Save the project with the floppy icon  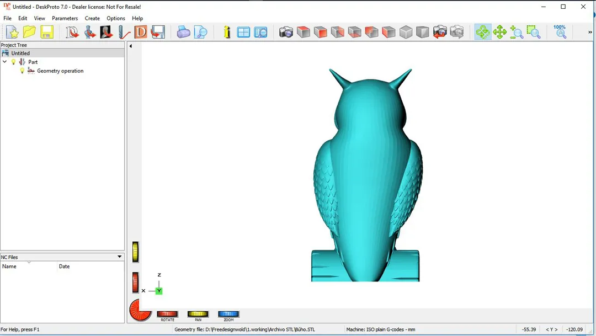click(x=47, y=32)
